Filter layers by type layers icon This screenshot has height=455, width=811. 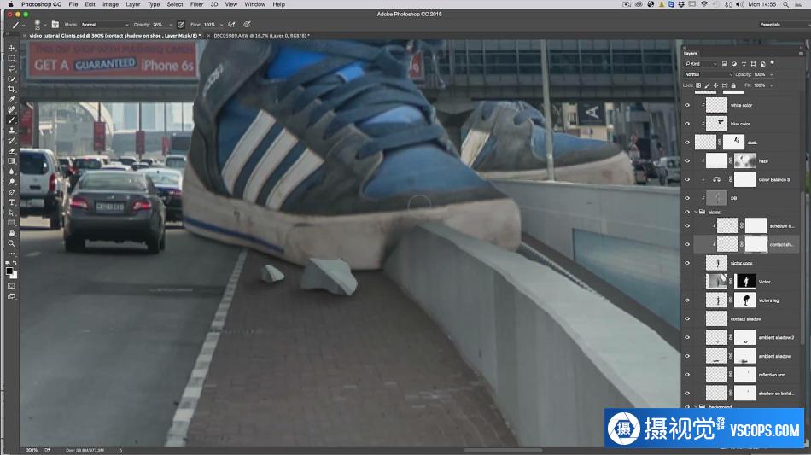(744, 63)
